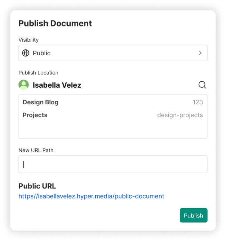Click Isabella Velez's green avatar icon
This screenshot has width=226, height=241.
point(24,85)
